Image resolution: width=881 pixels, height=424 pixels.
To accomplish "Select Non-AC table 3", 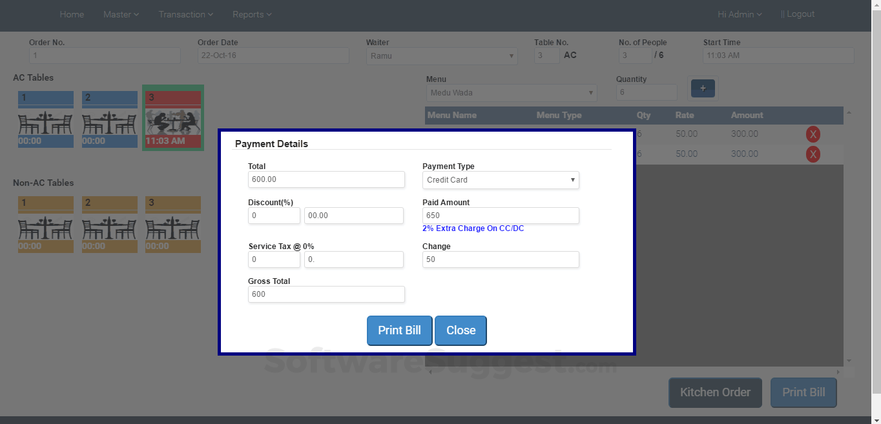I will pos(172,223).
